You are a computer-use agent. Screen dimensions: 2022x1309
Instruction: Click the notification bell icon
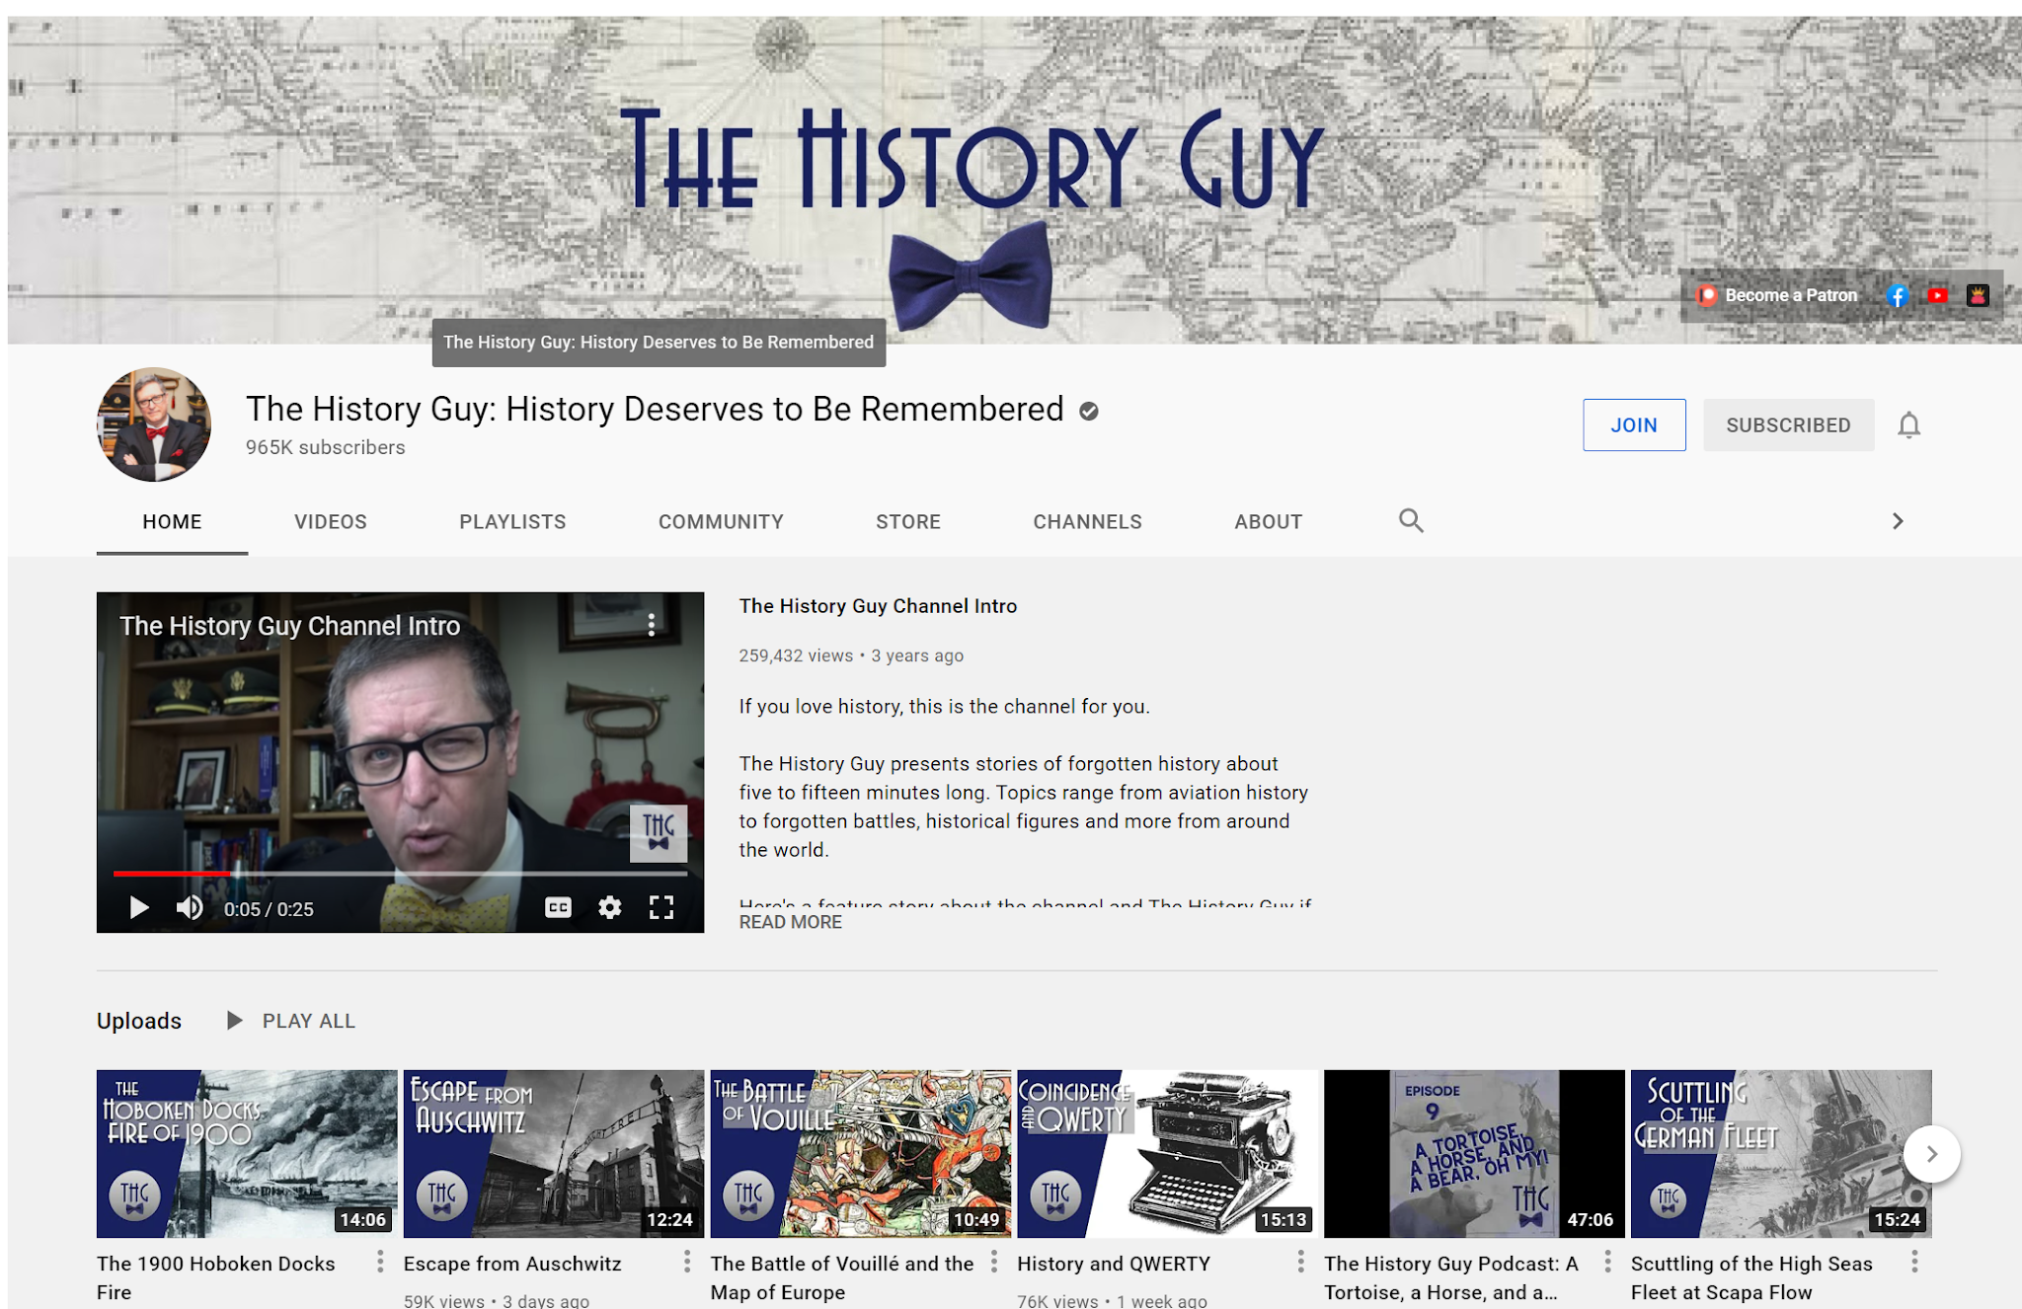(x=1908, y=424)
